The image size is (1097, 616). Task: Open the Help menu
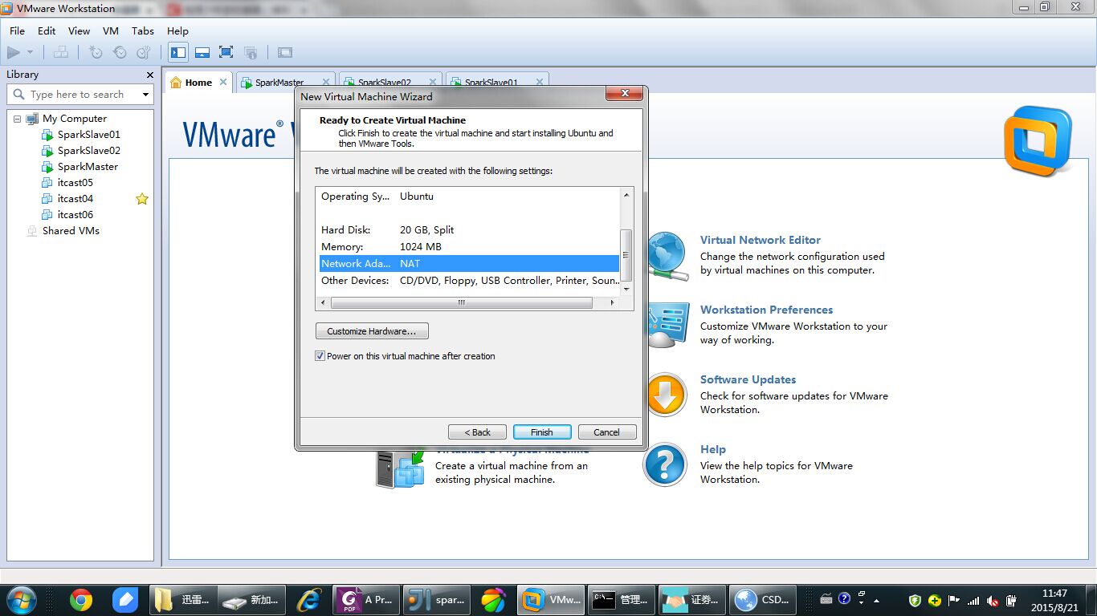[x=177, y=30]
